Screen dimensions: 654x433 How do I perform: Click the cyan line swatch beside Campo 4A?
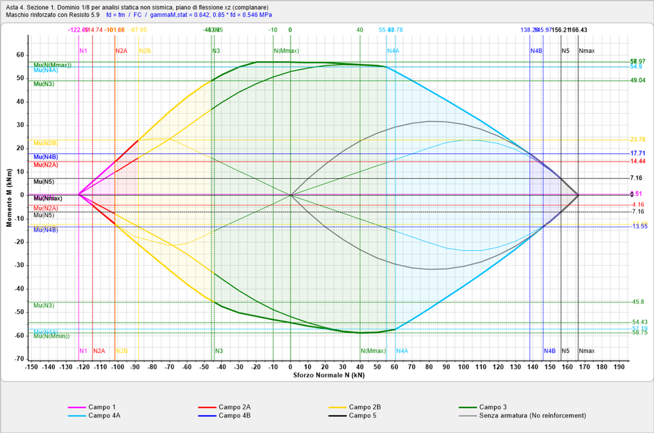(x=77, y=416)
